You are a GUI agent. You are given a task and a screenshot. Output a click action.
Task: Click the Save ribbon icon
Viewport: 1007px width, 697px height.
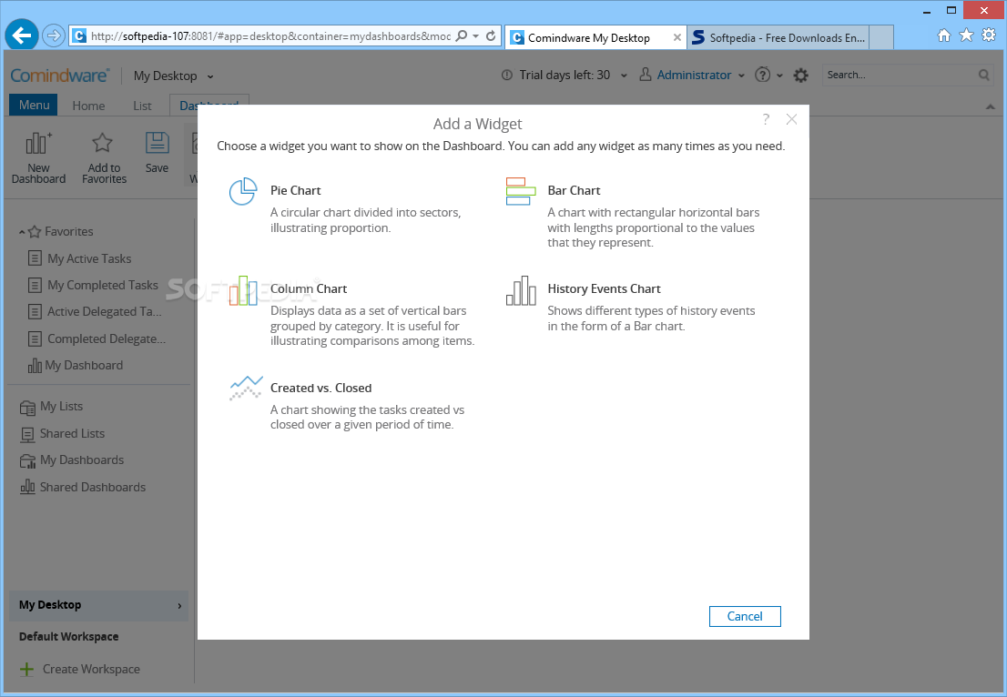click(157, 143)
